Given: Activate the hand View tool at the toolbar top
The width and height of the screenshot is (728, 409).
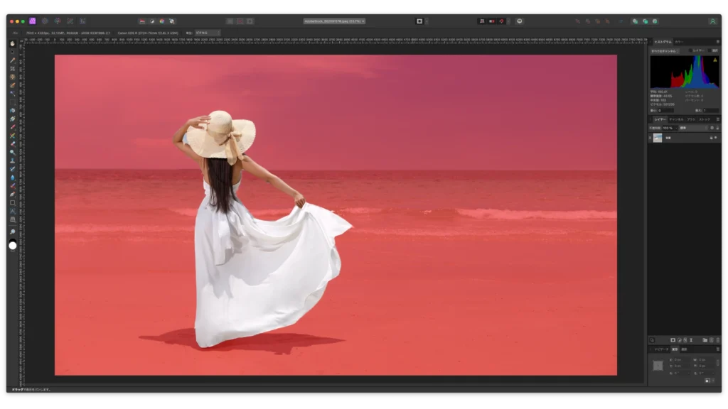Looking at the screenshot, I should point(13,44).
